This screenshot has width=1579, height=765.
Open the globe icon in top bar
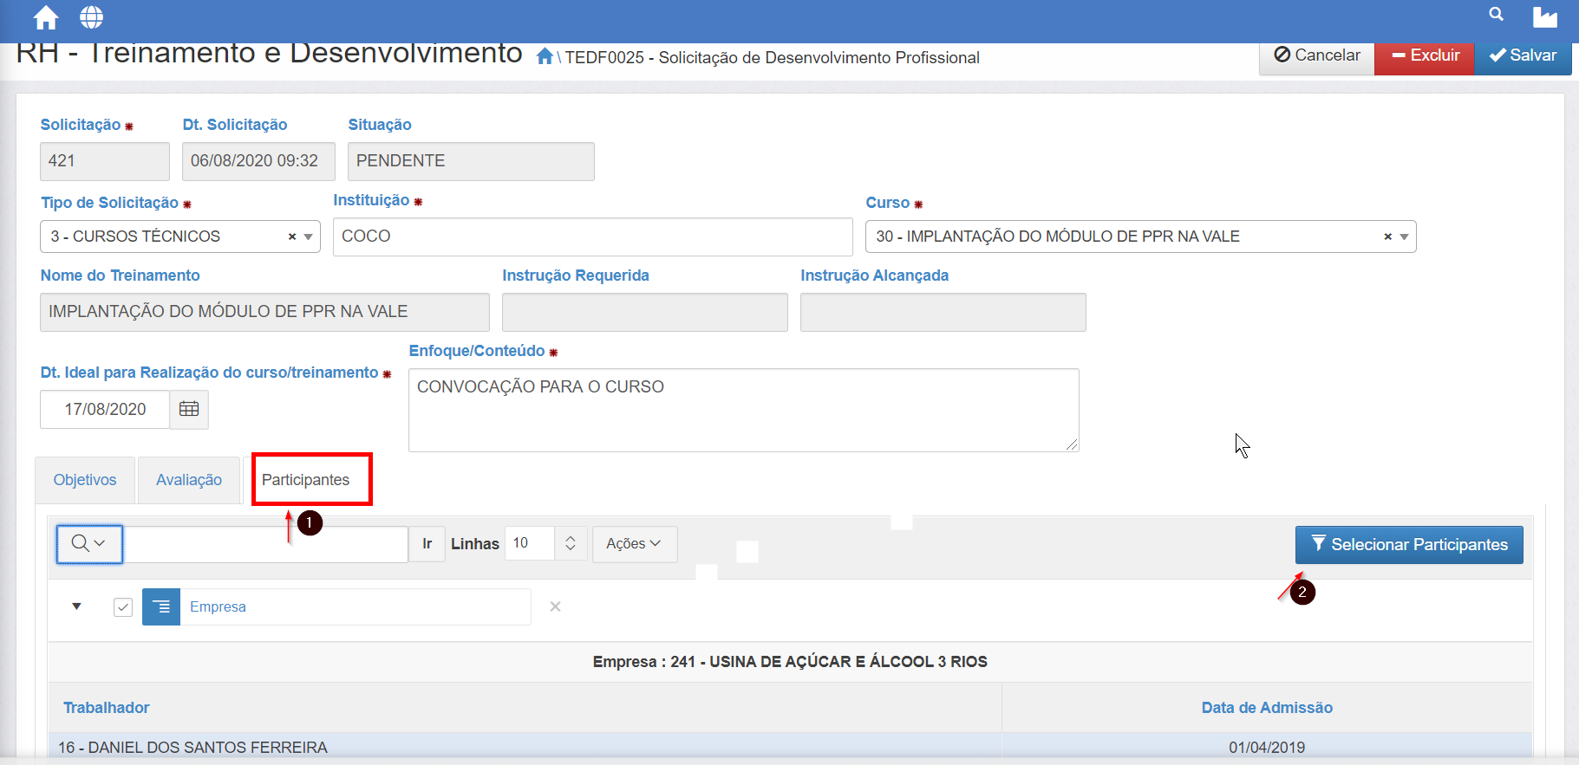tap(91, 16)
